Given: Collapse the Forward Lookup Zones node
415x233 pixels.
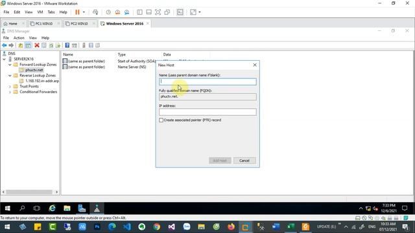Looking at the screenshot, I should [10, 65].
